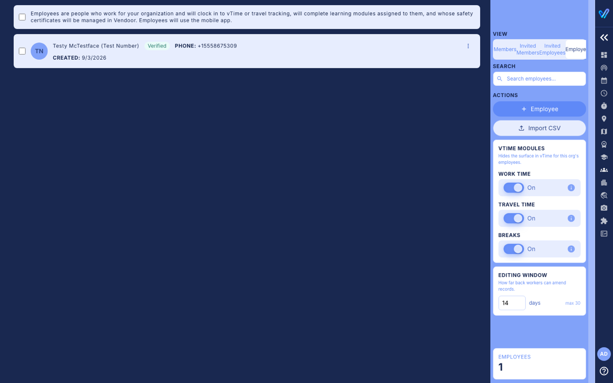Collapse the sidebar with the double chevron

pyautogui.click(x=604, y=37)
